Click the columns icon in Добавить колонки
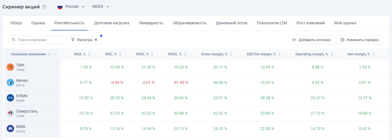 pyautogui.click(x=294, y=40)
